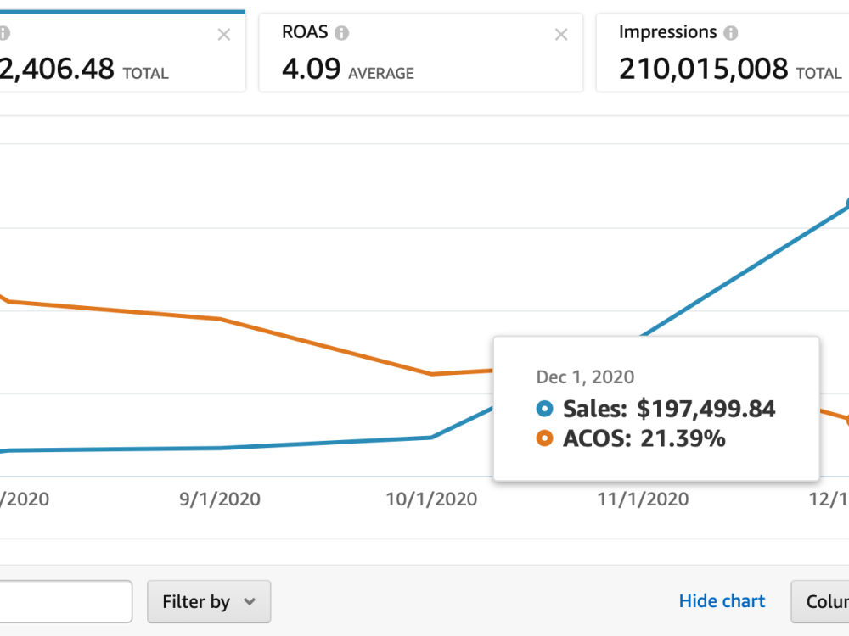Click the Impressions info icon

coord(731,33)
